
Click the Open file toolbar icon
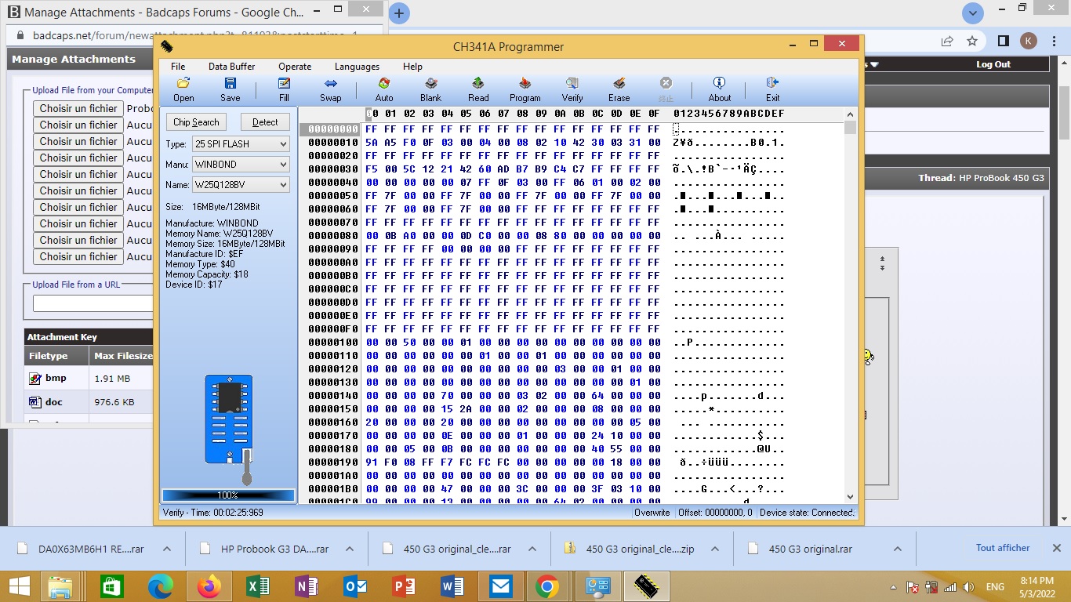tap(183, 89)
